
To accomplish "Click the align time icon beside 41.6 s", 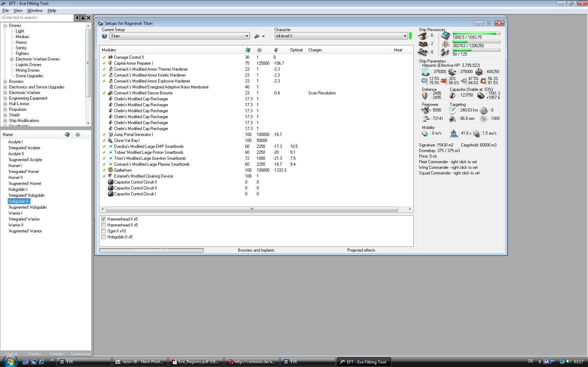I will coord(454,133).
